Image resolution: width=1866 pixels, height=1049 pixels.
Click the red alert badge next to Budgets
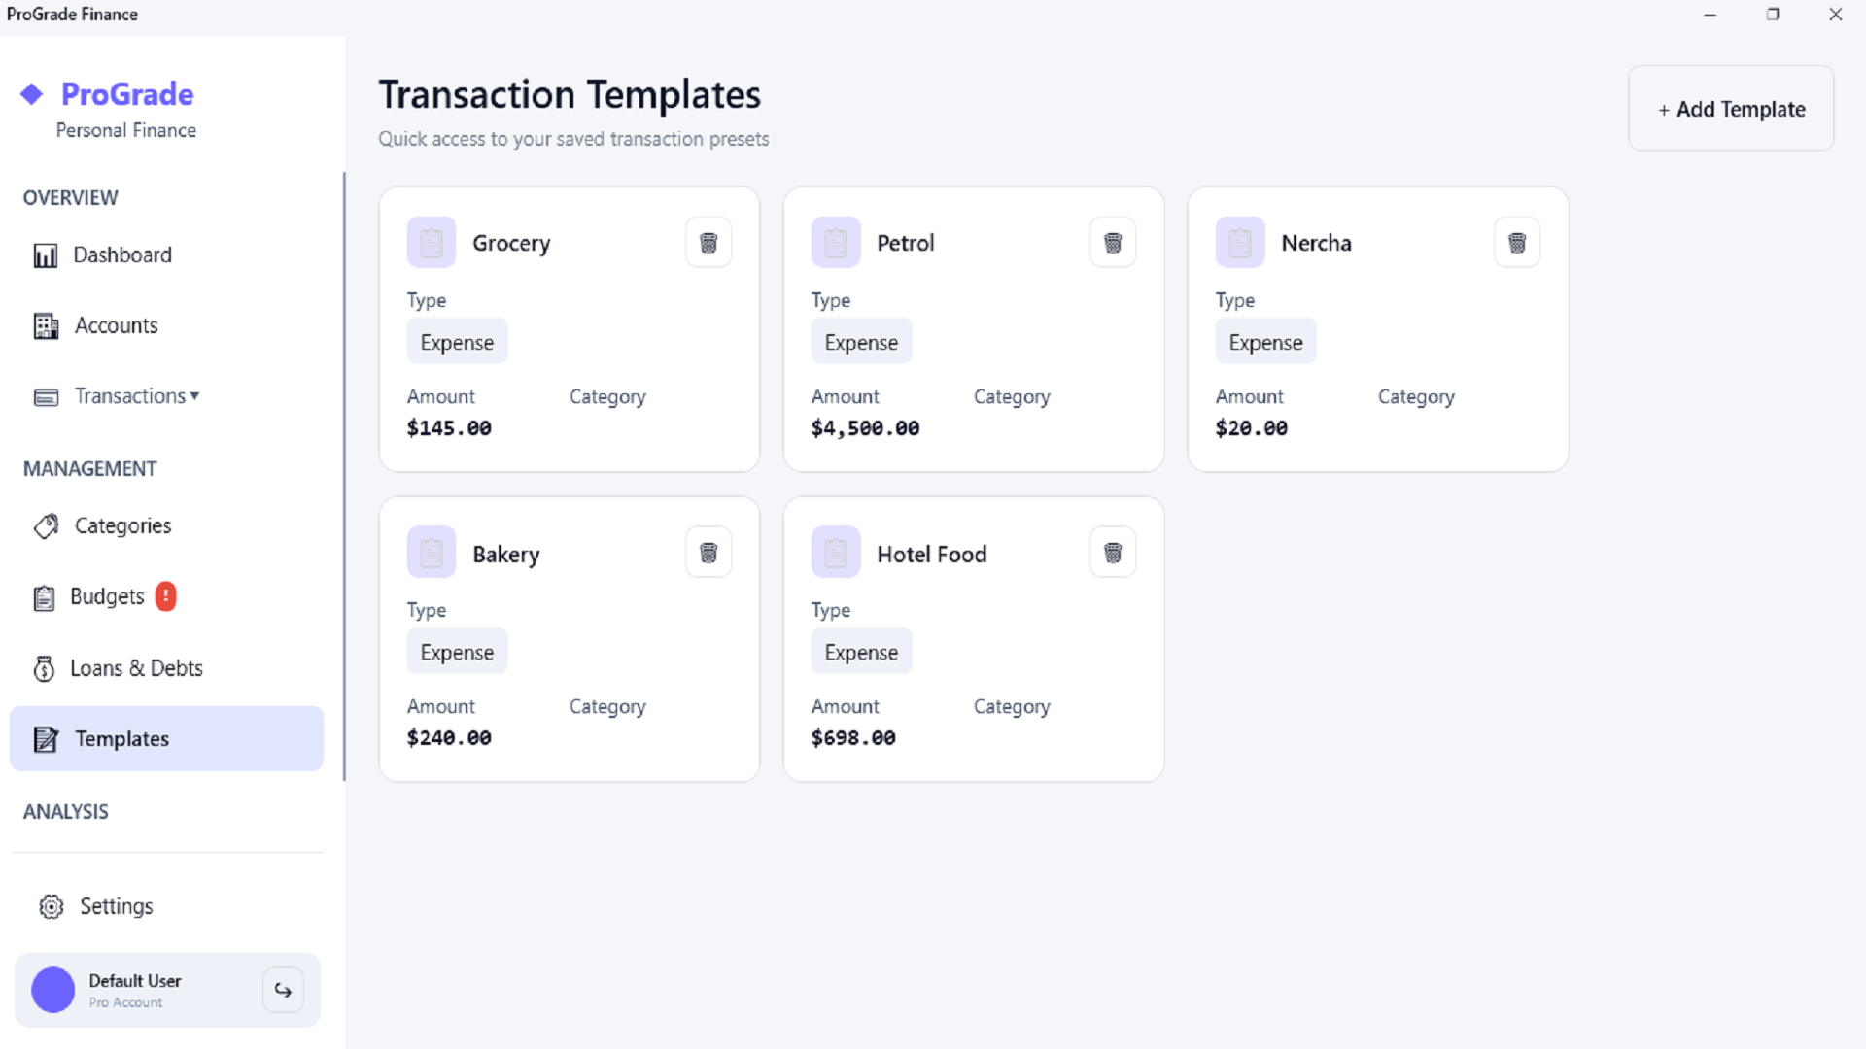point(166,596)
